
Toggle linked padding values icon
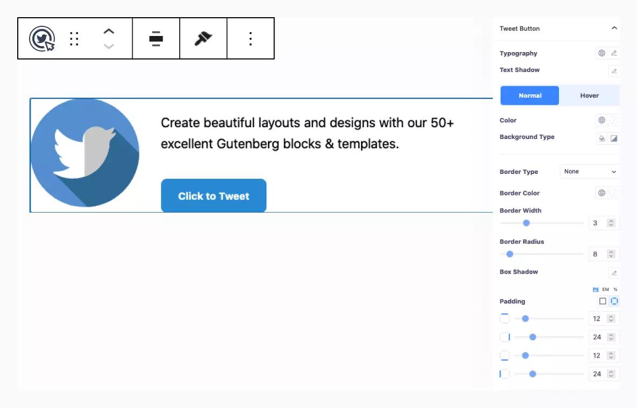(614, 301)
